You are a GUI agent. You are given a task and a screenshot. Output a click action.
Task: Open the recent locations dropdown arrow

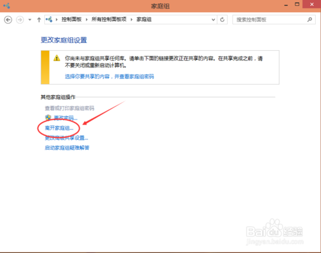pyautogui.click(x=30, y=20)
